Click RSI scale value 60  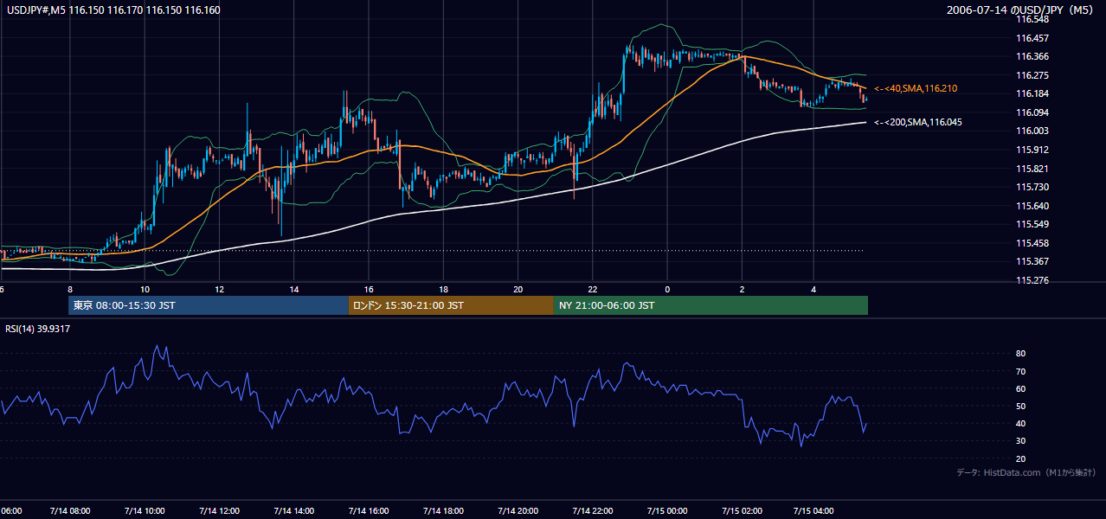tap(1021, 388)
